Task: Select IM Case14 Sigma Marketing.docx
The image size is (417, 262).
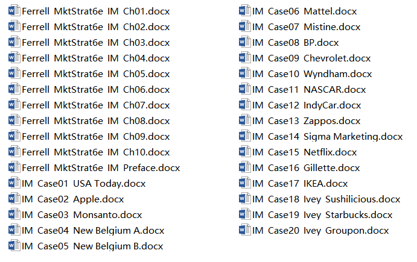Action: click(327, 137)
